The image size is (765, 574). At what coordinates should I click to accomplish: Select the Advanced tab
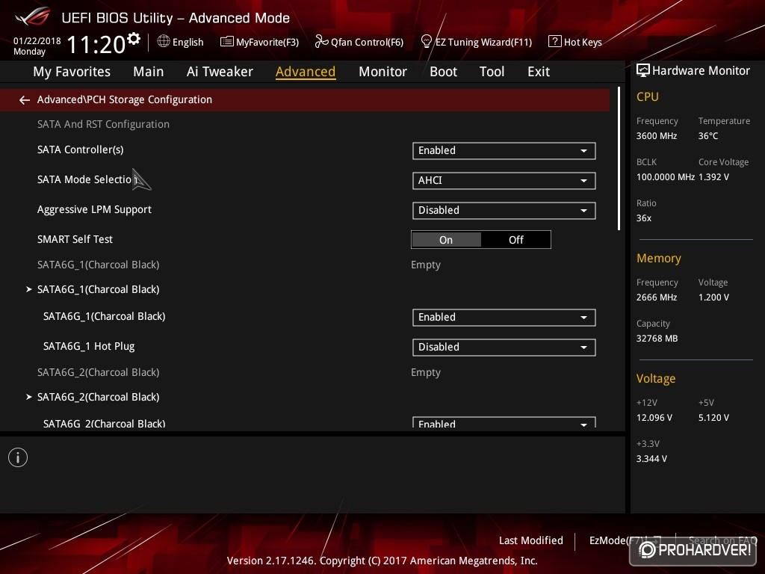(306, 72)
